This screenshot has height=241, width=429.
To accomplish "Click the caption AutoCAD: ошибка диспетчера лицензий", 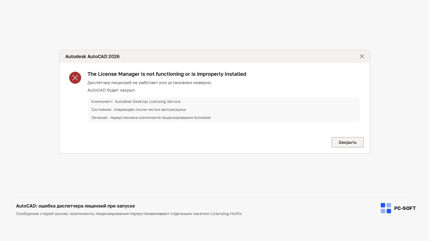I will [75, 206].
